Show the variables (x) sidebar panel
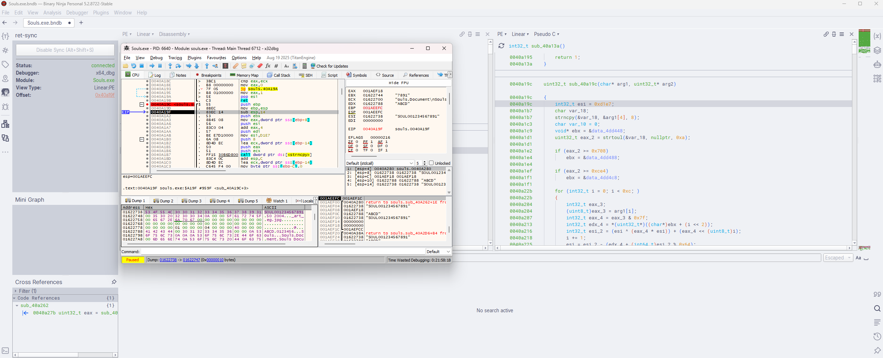The width and height of the screenshot is (883, 358). (877, 36)
